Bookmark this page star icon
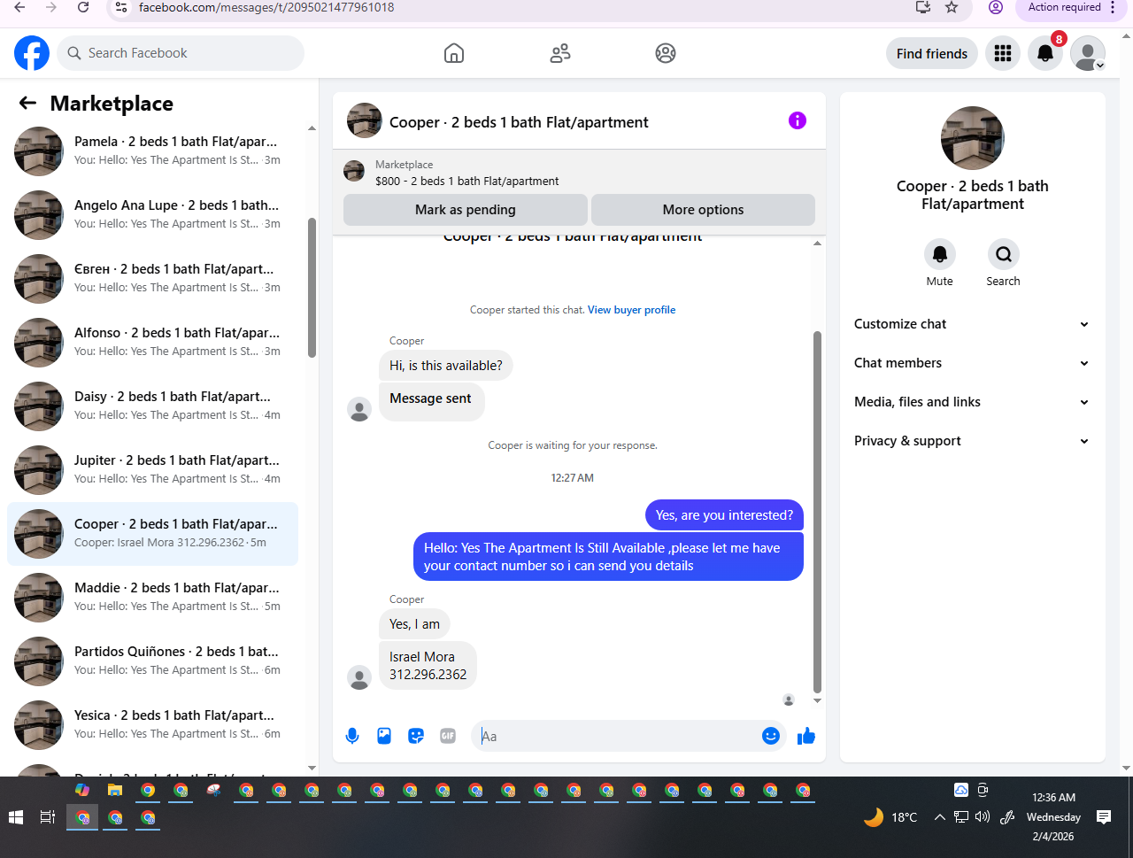This screenshot has width=1133, height=858. [x=952, y=7]
